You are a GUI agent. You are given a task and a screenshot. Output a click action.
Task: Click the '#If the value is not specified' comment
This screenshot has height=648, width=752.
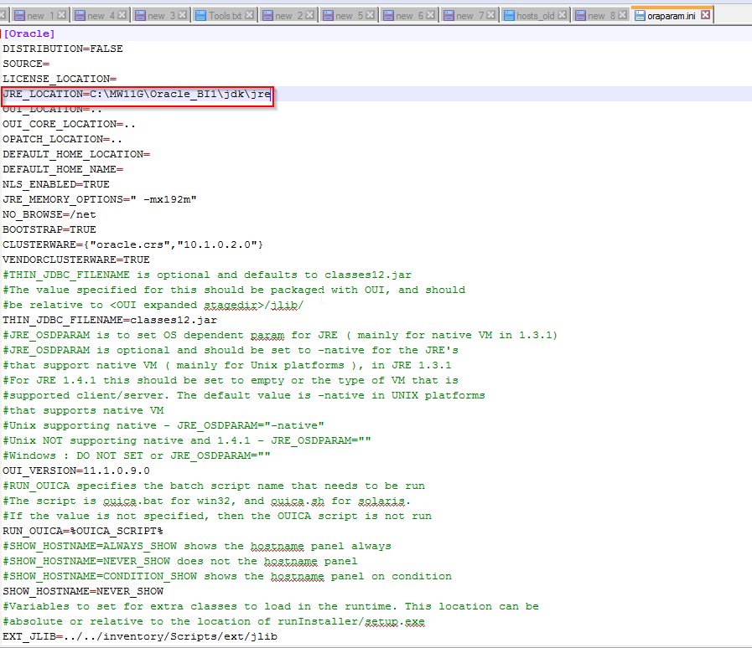(x=217, y=516)
